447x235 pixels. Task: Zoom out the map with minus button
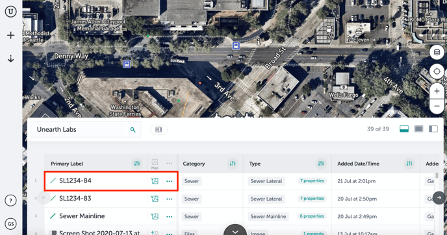pos(437,106)
